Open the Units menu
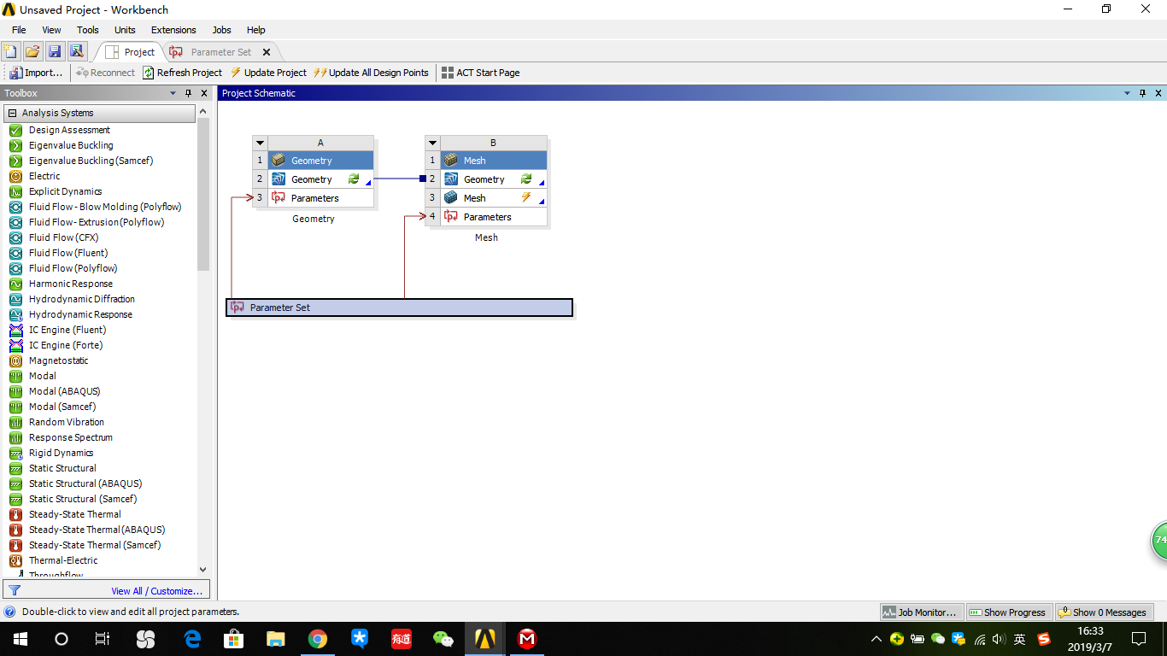The height and width of the screenshot is (656, 1167). click(125, 30)
